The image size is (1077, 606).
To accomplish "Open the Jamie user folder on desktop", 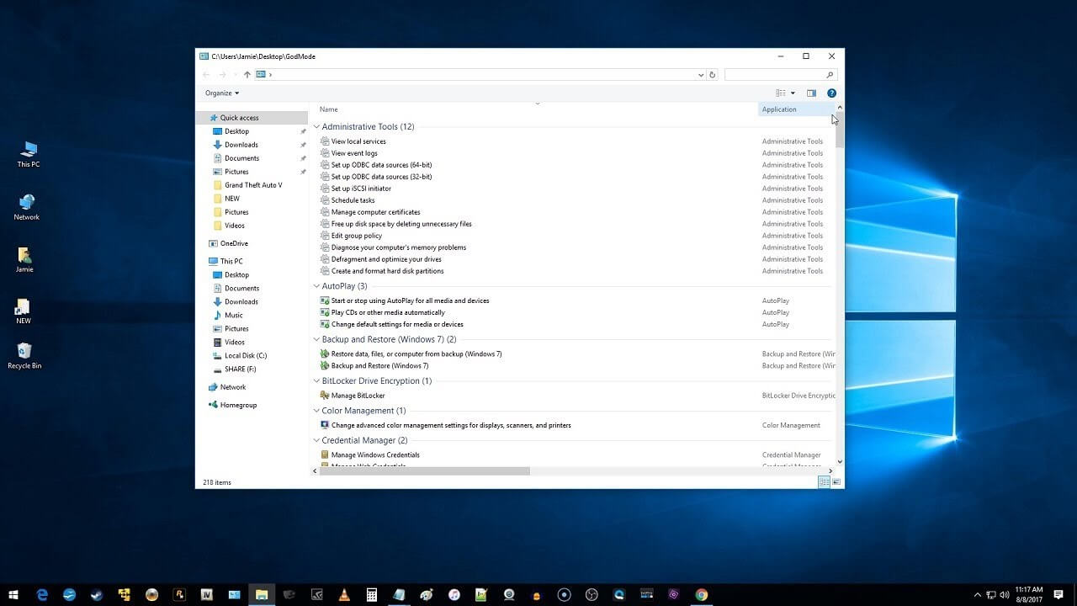I will [x=24, y=260].
